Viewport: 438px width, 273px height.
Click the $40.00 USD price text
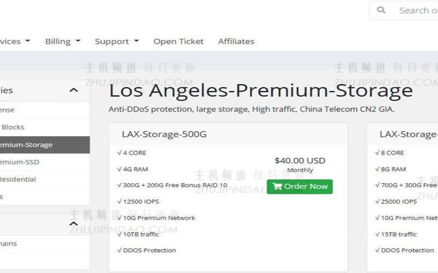(299, 161)
